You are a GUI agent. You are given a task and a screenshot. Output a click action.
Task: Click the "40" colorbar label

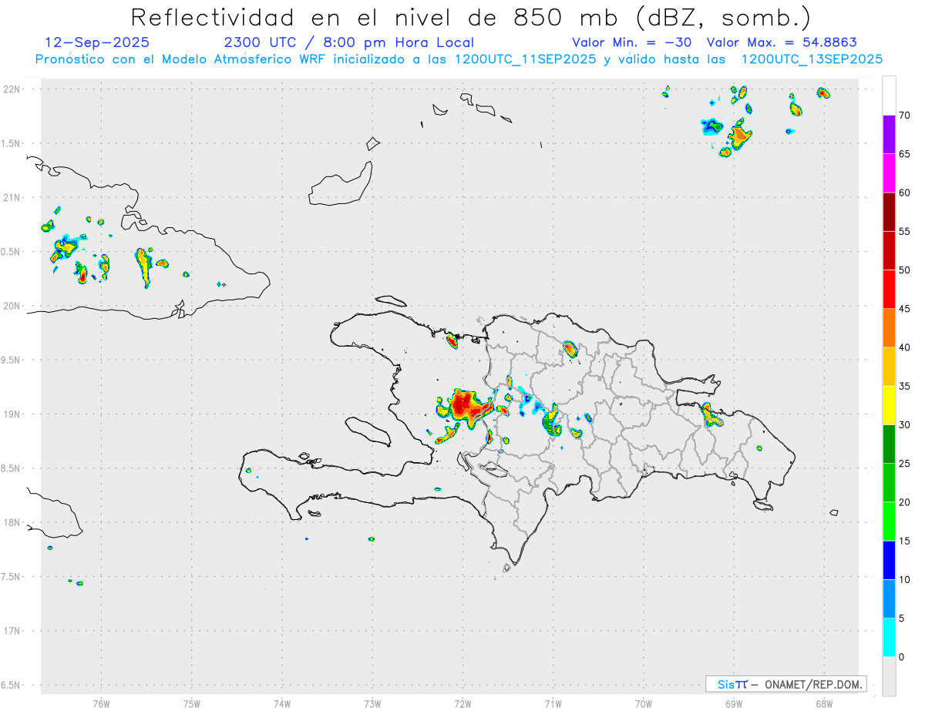(x=905, y=347)
